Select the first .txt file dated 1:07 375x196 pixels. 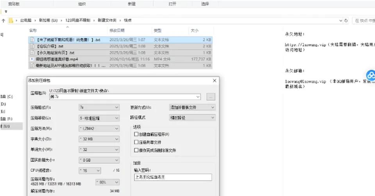click(120, 40)
